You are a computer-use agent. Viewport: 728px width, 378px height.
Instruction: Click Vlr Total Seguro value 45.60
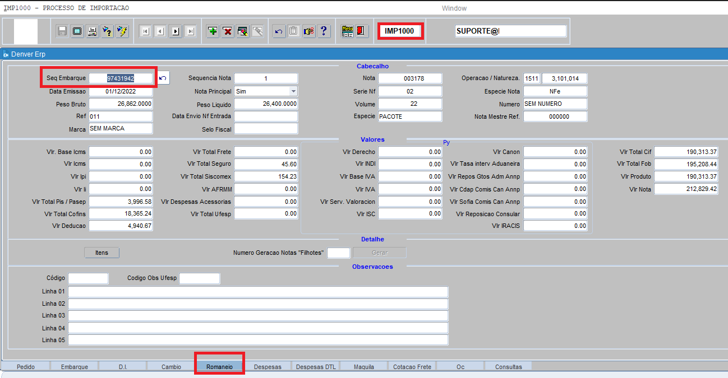[x=266, y=164]
